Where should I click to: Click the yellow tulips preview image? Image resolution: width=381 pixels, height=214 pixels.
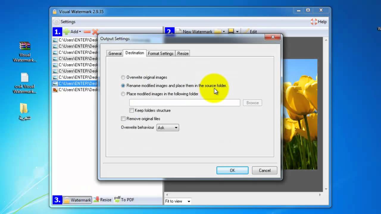pos(300,114)
